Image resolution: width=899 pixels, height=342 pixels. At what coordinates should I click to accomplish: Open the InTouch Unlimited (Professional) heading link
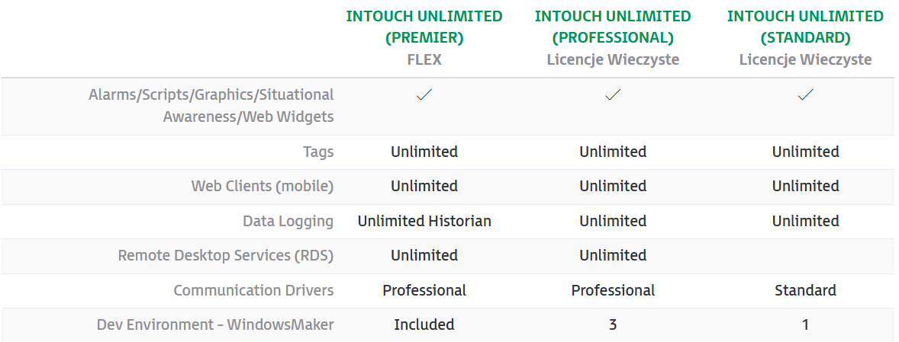(613, 27)
